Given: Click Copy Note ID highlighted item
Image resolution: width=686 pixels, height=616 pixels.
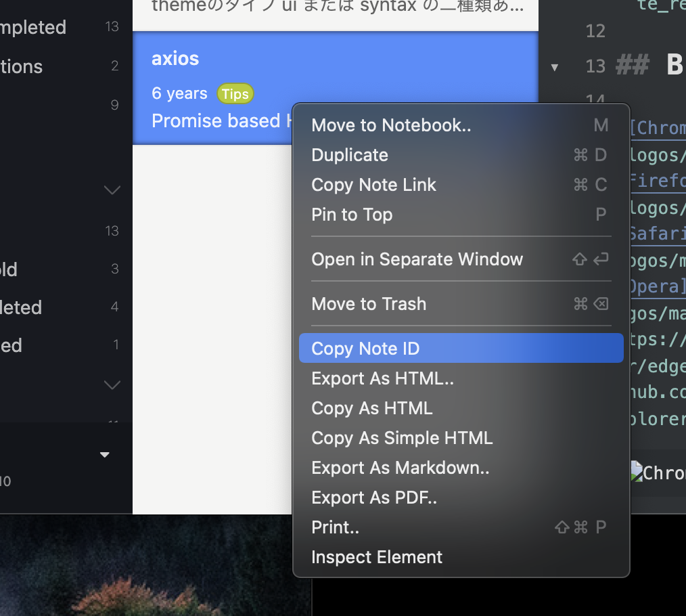Looking at the screenshot, I should tap(461, 348).
